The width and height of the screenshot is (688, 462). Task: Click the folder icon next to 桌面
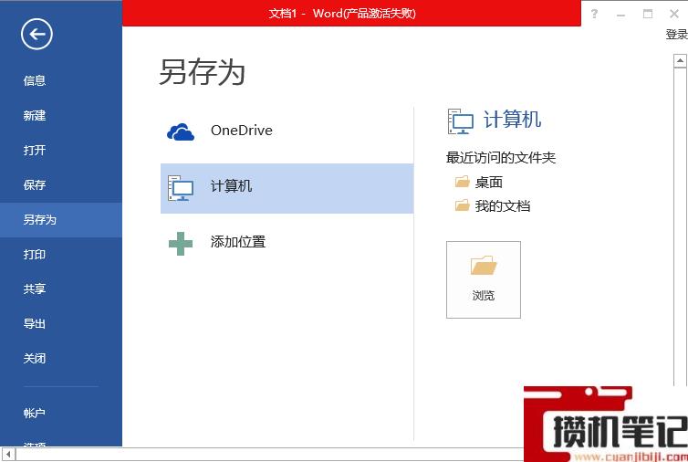(x=462, y=182)
